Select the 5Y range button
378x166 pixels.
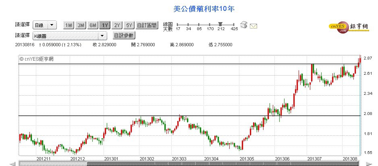[129, 25]
